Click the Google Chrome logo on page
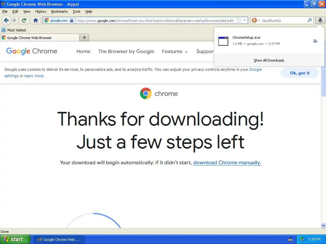Screen dimensions: 326x244 pyautogui.click(x=32, y=51)
